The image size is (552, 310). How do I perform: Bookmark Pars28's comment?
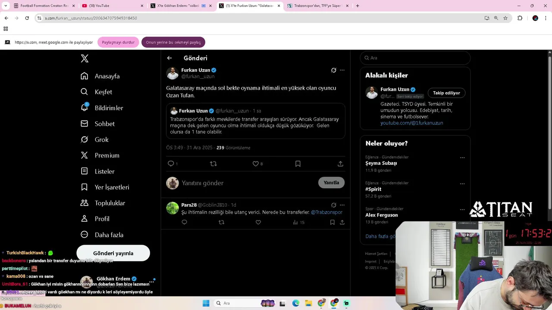coord(332,222)
